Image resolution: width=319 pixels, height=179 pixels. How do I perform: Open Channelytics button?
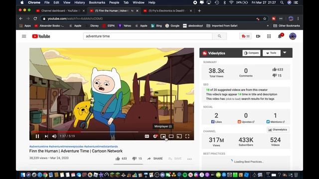(x=278, y=130)
